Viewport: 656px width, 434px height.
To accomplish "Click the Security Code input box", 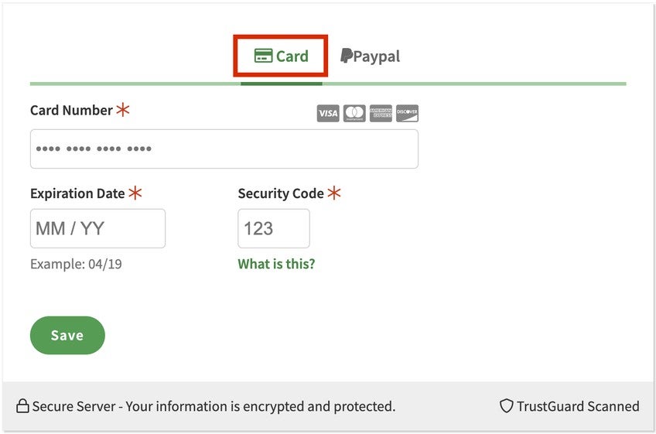I will click(x=273, y=228).
